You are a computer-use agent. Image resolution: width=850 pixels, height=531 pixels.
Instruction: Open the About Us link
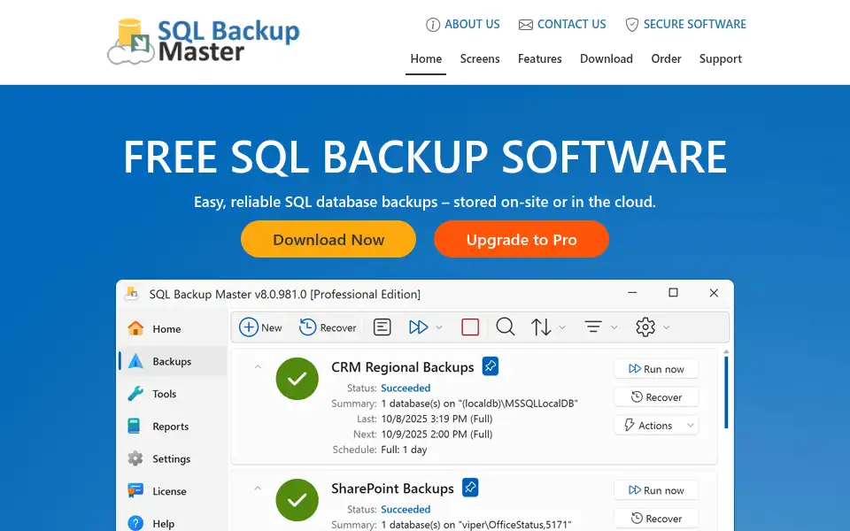coord(463,25)
